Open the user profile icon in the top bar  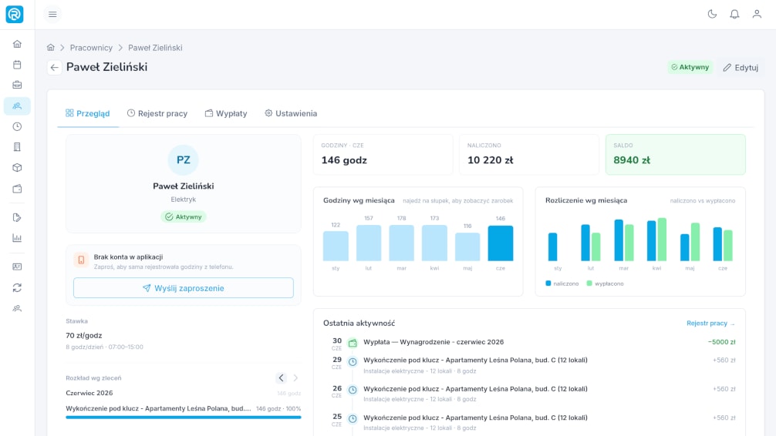757,15
